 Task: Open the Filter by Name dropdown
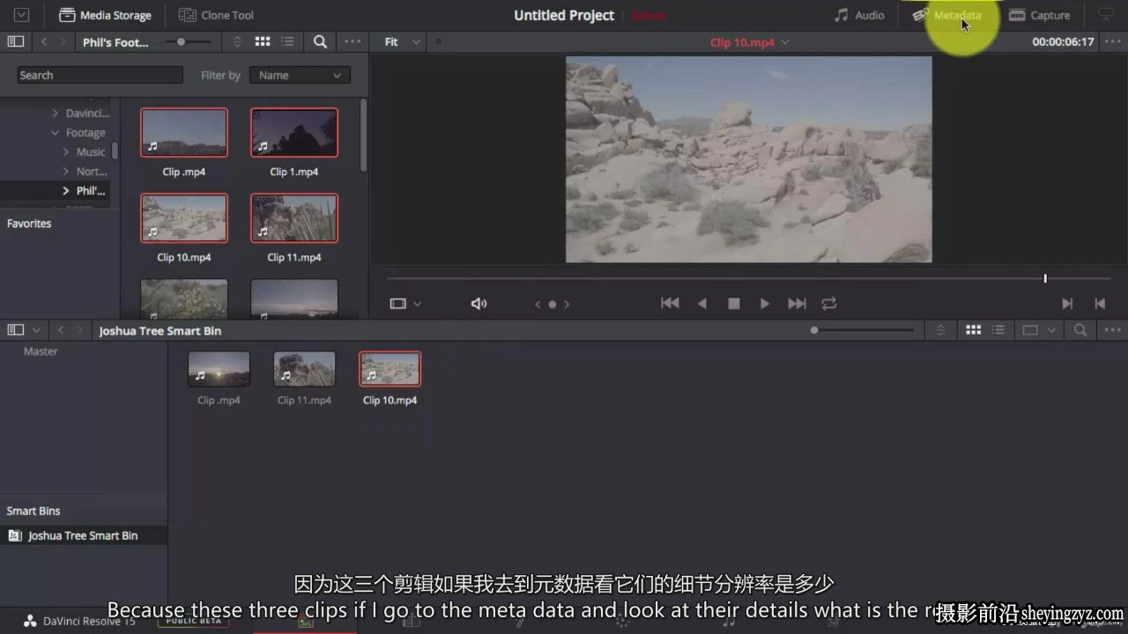tap(300, 75)
